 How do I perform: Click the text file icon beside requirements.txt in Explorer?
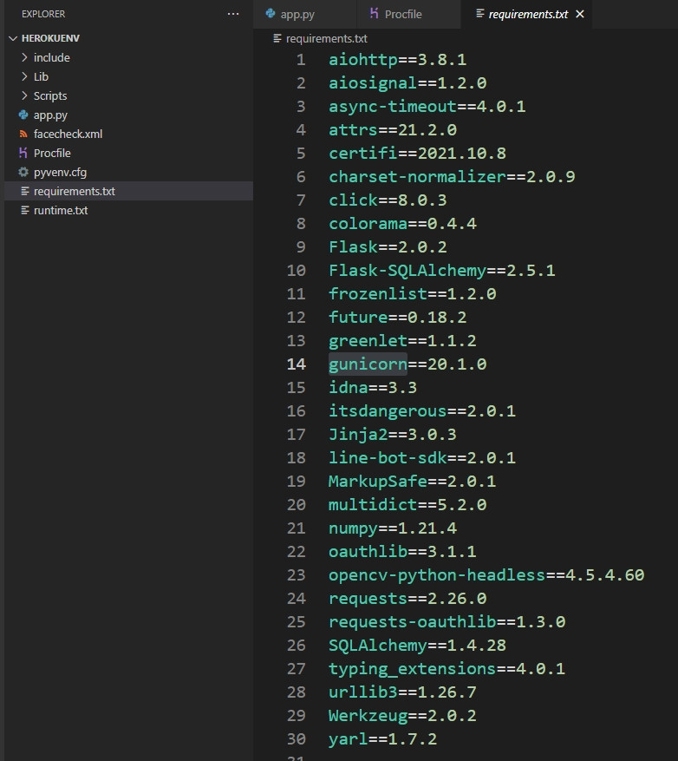click(25, 191)
